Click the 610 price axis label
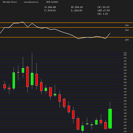 [x=125, y=58]
